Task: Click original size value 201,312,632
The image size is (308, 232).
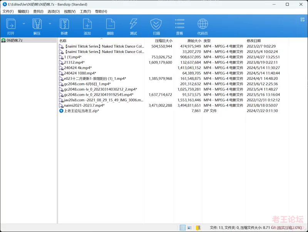Action: click(191, 84)
